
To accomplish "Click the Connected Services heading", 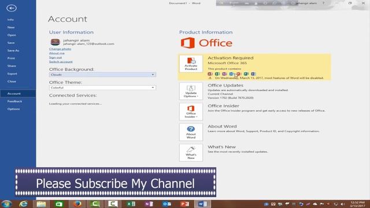I will (x=73, y=95).
